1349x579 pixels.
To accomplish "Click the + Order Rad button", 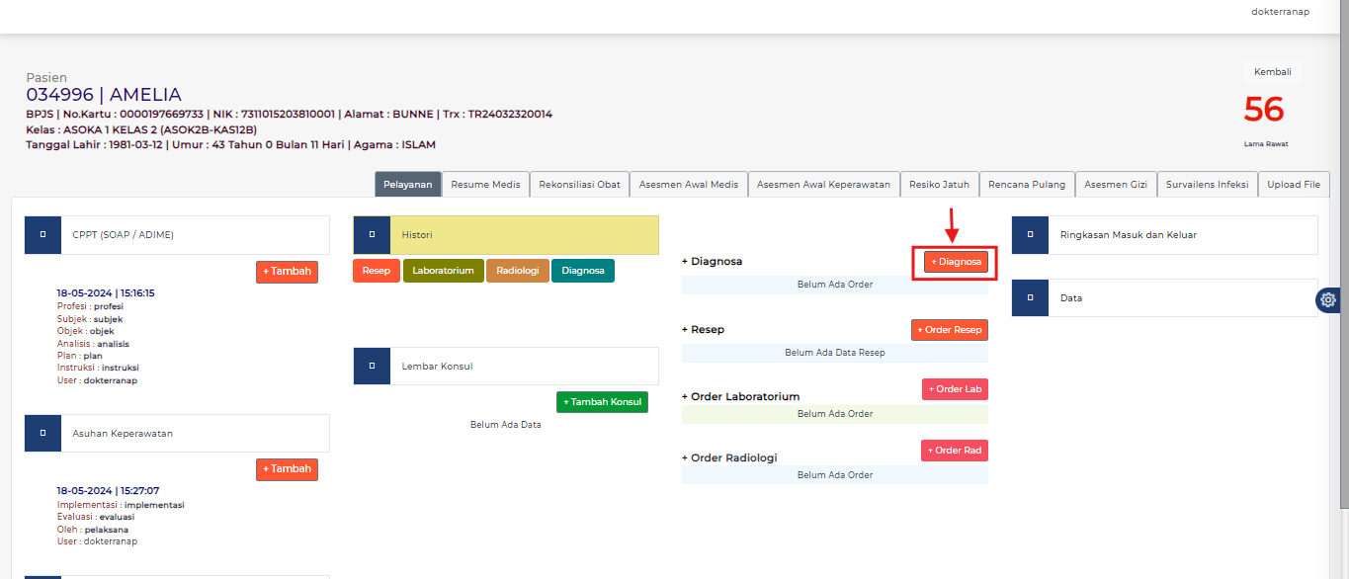I will pos(955,451).
